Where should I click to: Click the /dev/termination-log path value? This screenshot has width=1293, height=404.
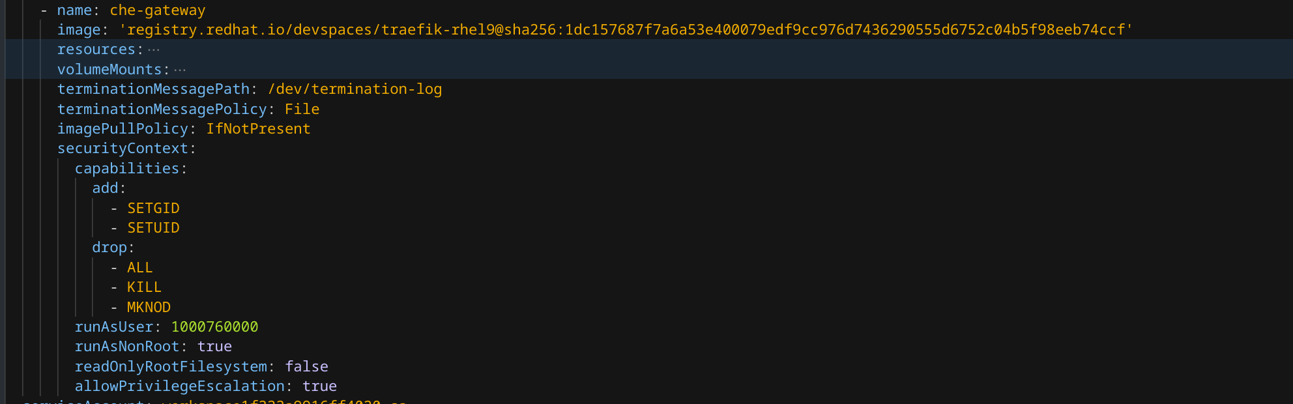click(x=355, y=89)
